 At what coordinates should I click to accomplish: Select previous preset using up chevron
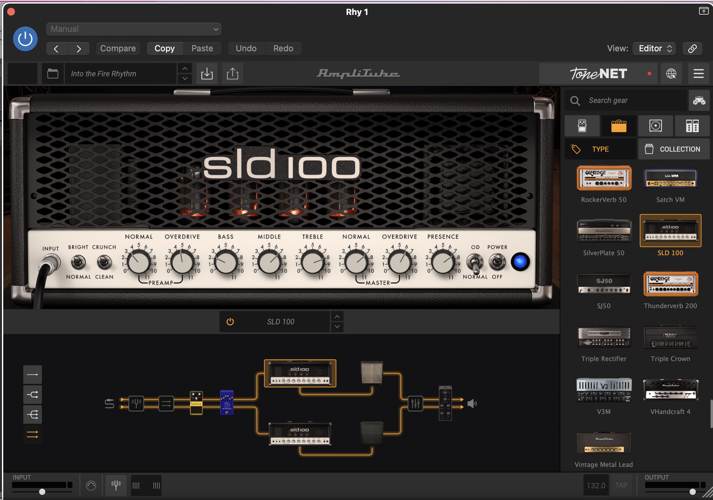pyautogui.click(x=185, y=69)
